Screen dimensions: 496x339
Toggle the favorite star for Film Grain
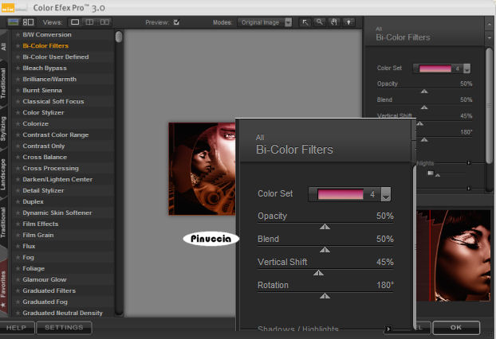(18, 236)
